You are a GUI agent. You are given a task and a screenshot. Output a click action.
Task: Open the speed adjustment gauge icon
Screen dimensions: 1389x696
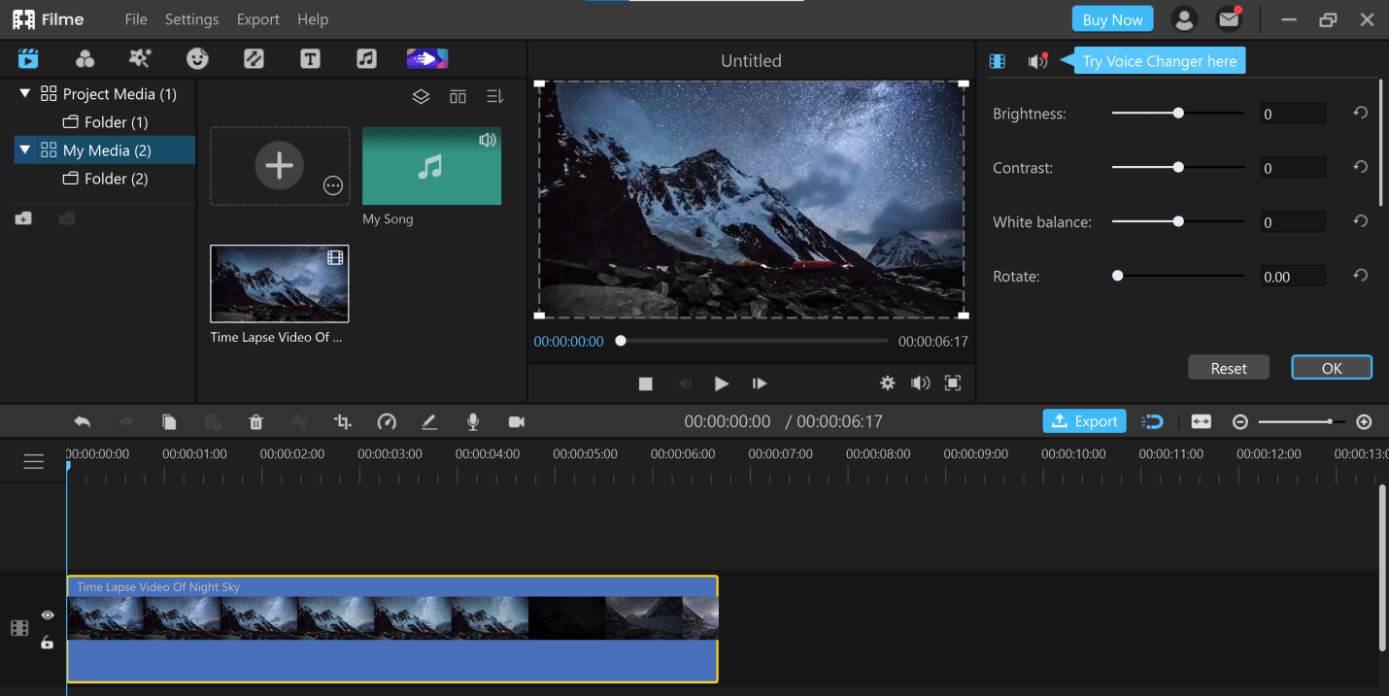click(x=387, y=421)
